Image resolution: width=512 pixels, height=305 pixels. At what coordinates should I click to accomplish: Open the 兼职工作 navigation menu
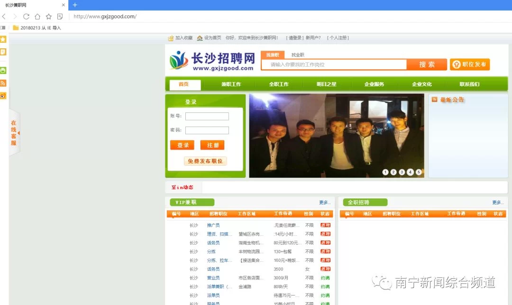tap(232, 84)
